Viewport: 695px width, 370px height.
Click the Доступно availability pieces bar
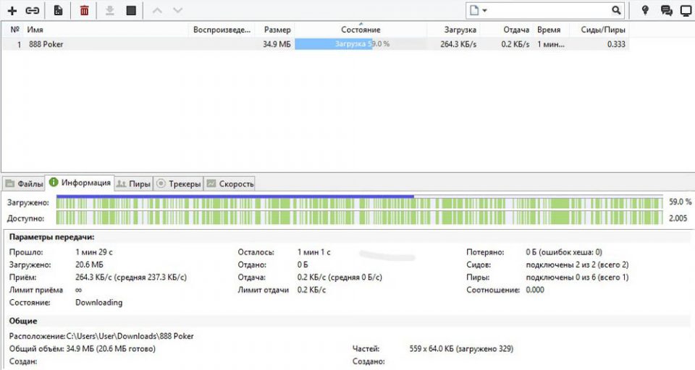click(x=360, y=218)
